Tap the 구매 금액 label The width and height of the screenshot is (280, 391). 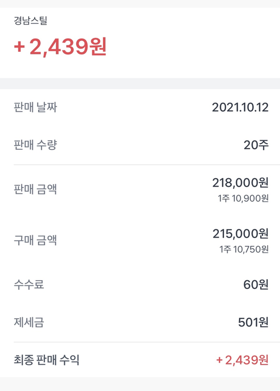(35, 240)
